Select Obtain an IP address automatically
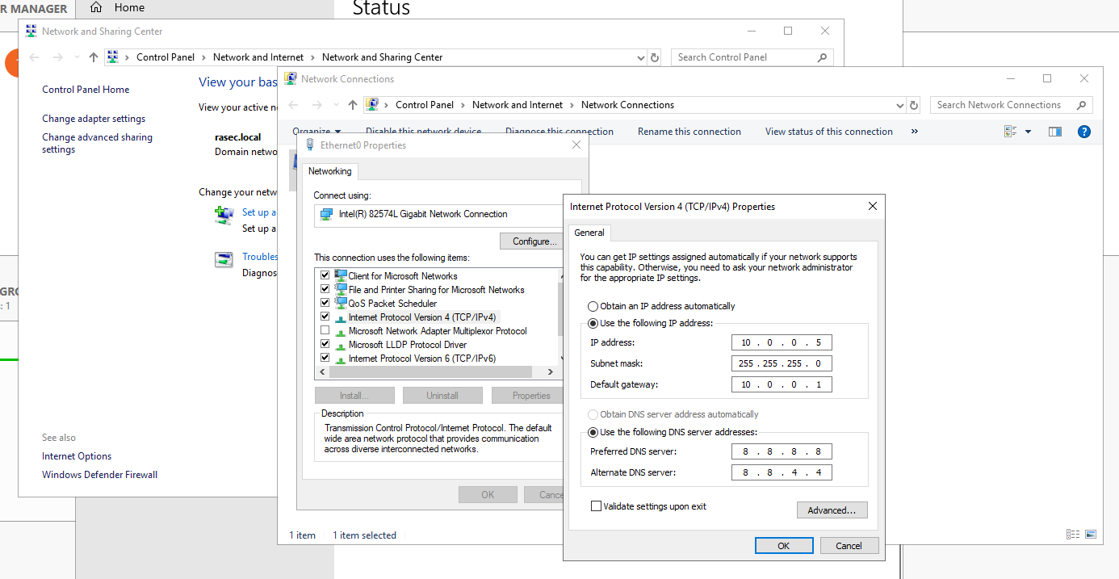The height and width of the screenshot is (579, 1119). click(593, 307)
